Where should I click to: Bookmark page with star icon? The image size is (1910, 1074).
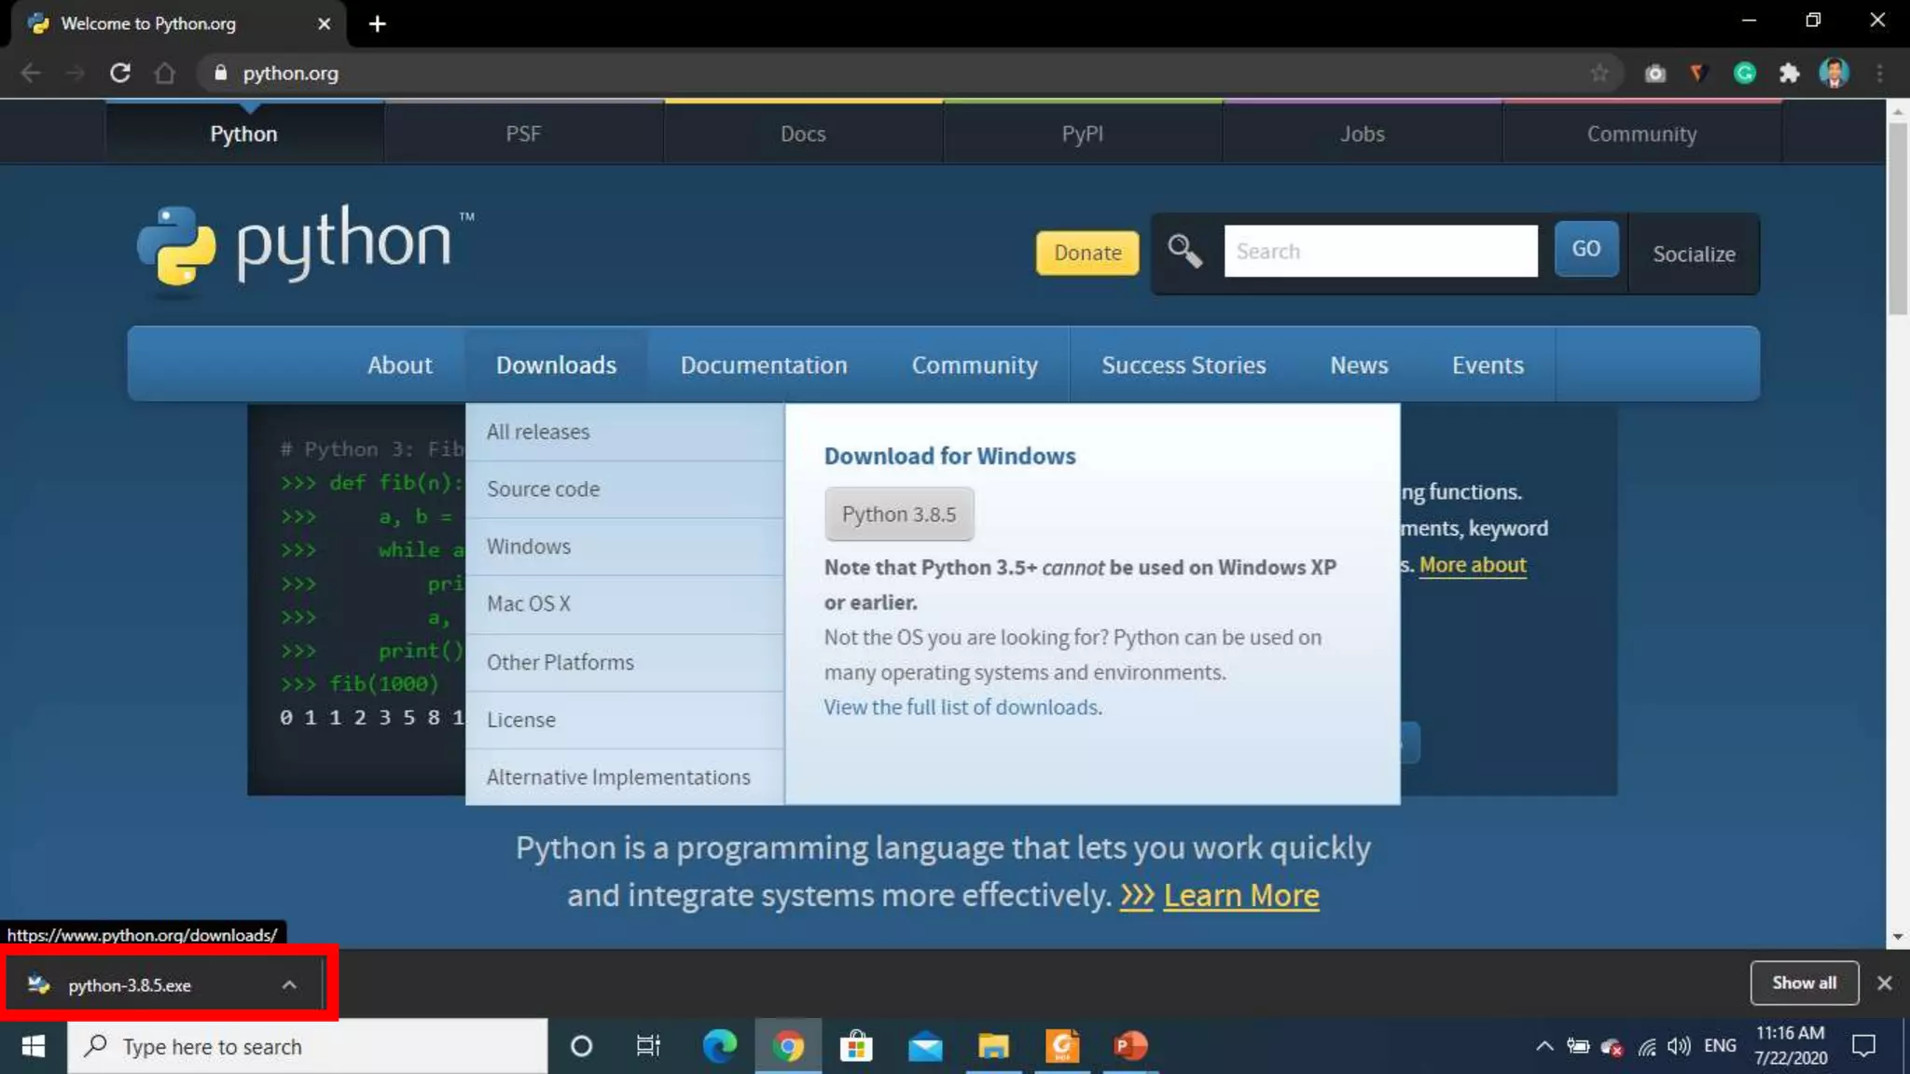[1599, 73]
